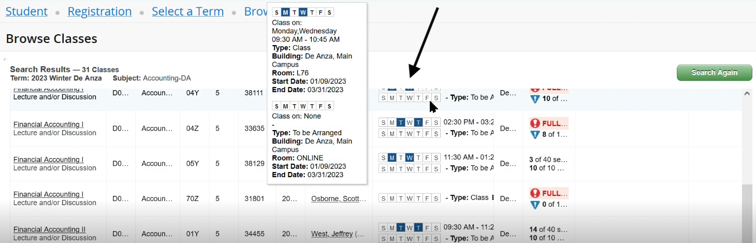Click 'Room: L76' text in the tooltip
Image resolution: width=756 pixels, height=243 pixels.
pyautogui.click(x=290, y=73)
